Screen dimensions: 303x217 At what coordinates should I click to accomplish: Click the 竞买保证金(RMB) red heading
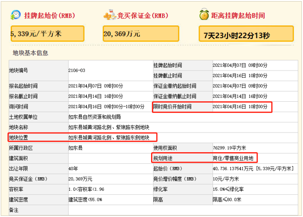(x=142, y=16)
